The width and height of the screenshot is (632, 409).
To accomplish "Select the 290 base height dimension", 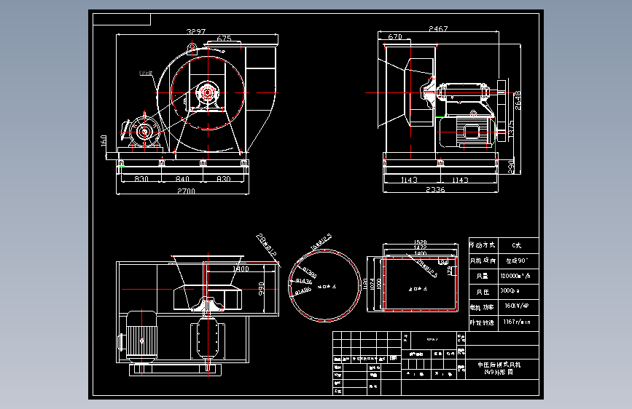I will coord(511,167).
